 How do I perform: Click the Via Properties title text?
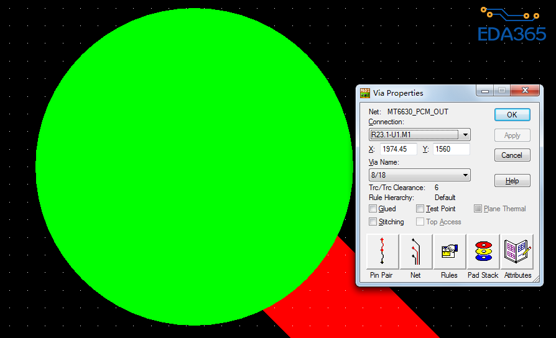[x=398, y=93]
